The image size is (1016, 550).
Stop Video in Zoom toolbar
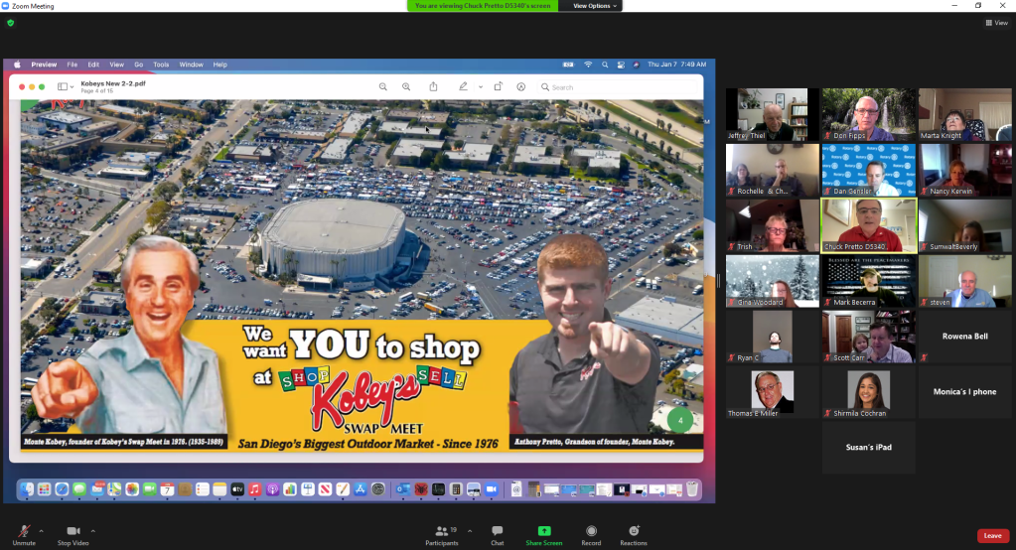coord(73,532)
